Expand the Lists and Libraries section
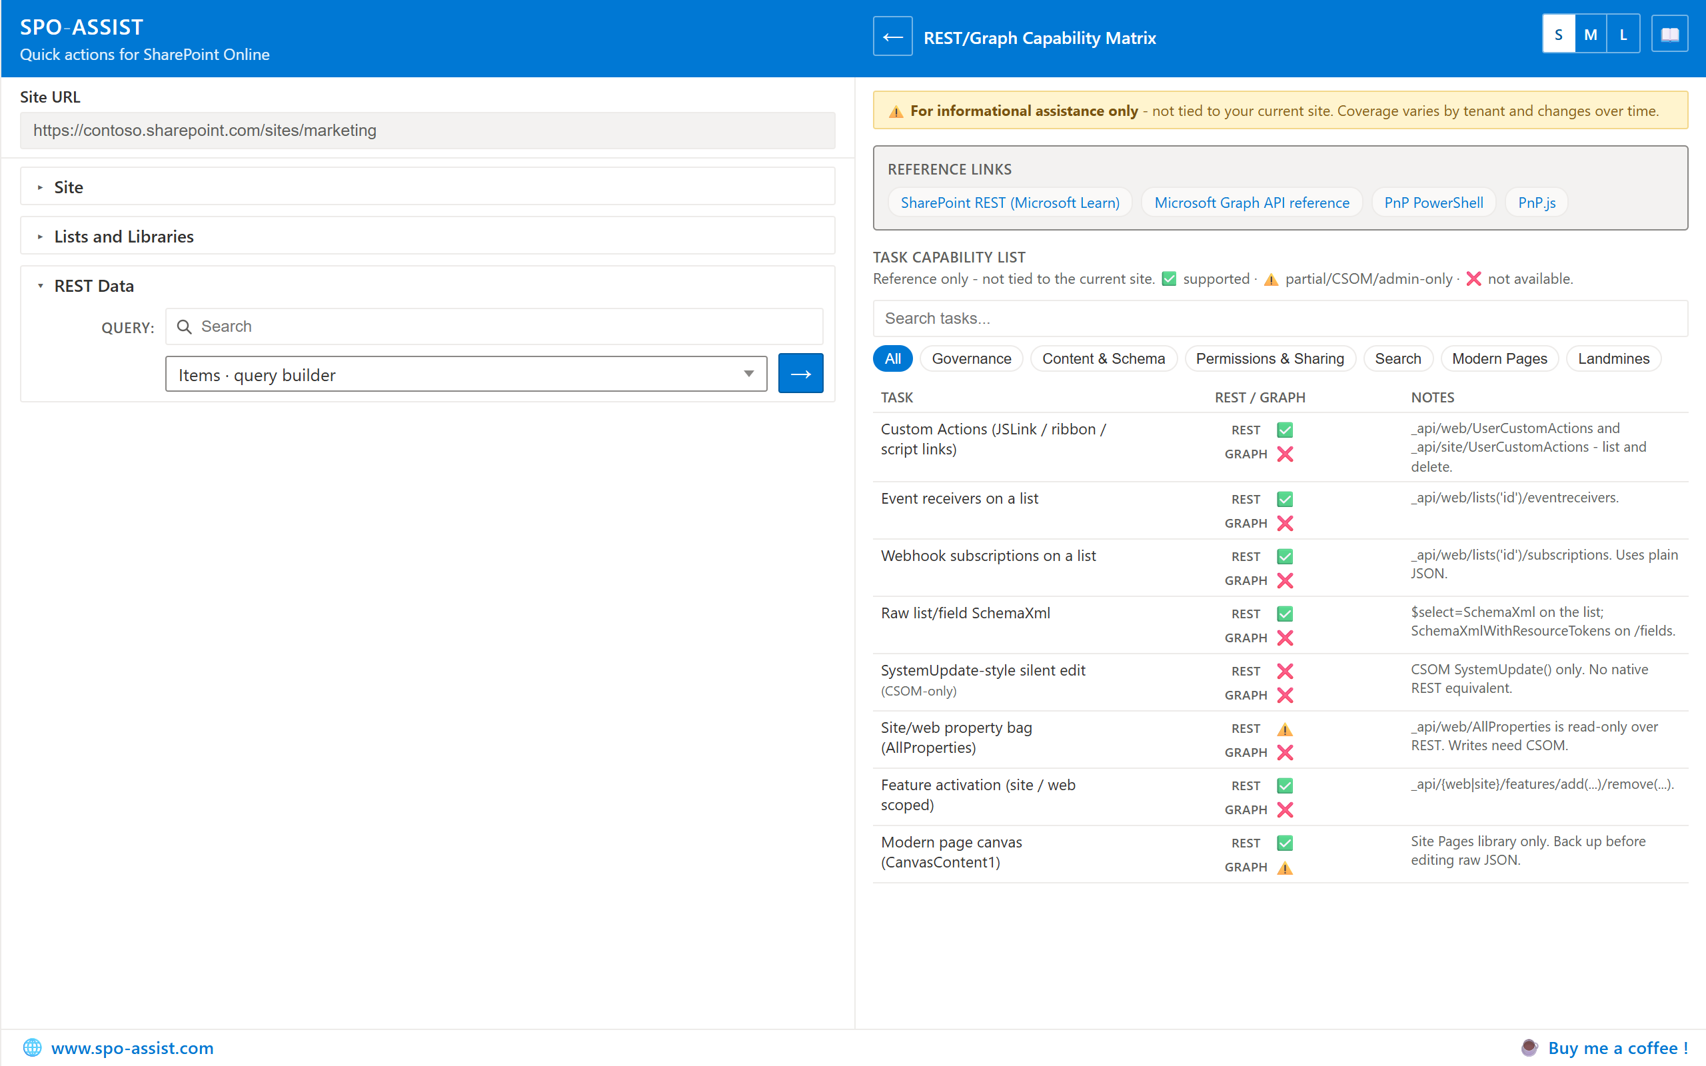 (427, 236)
